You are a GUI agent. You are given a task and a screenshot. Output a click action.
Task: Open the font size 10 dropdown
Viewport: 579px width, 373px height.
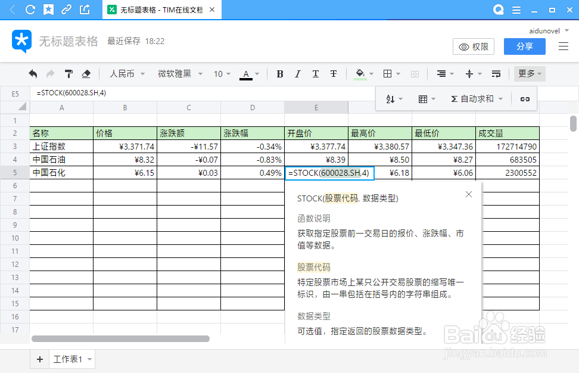point(222,74)
